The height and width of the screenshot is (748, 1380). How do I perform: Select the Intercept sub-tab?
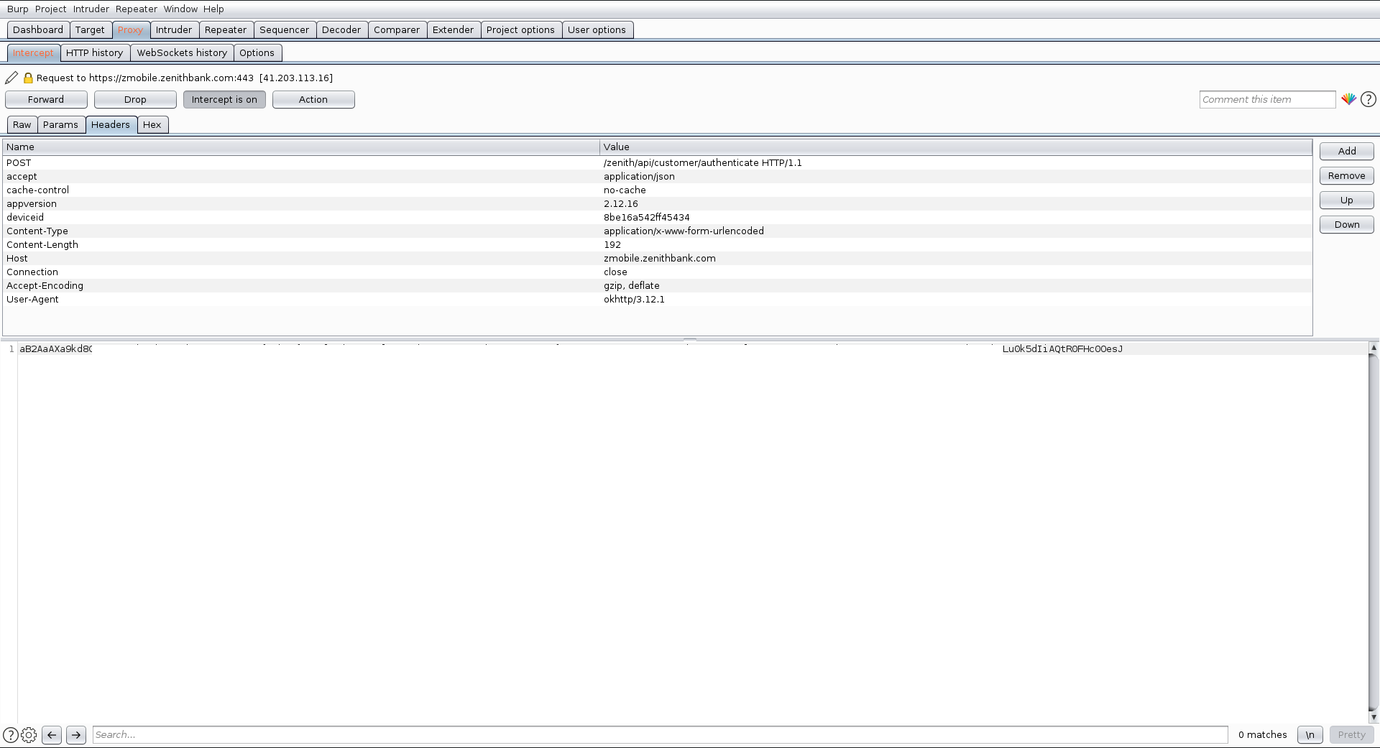(33, 52)
